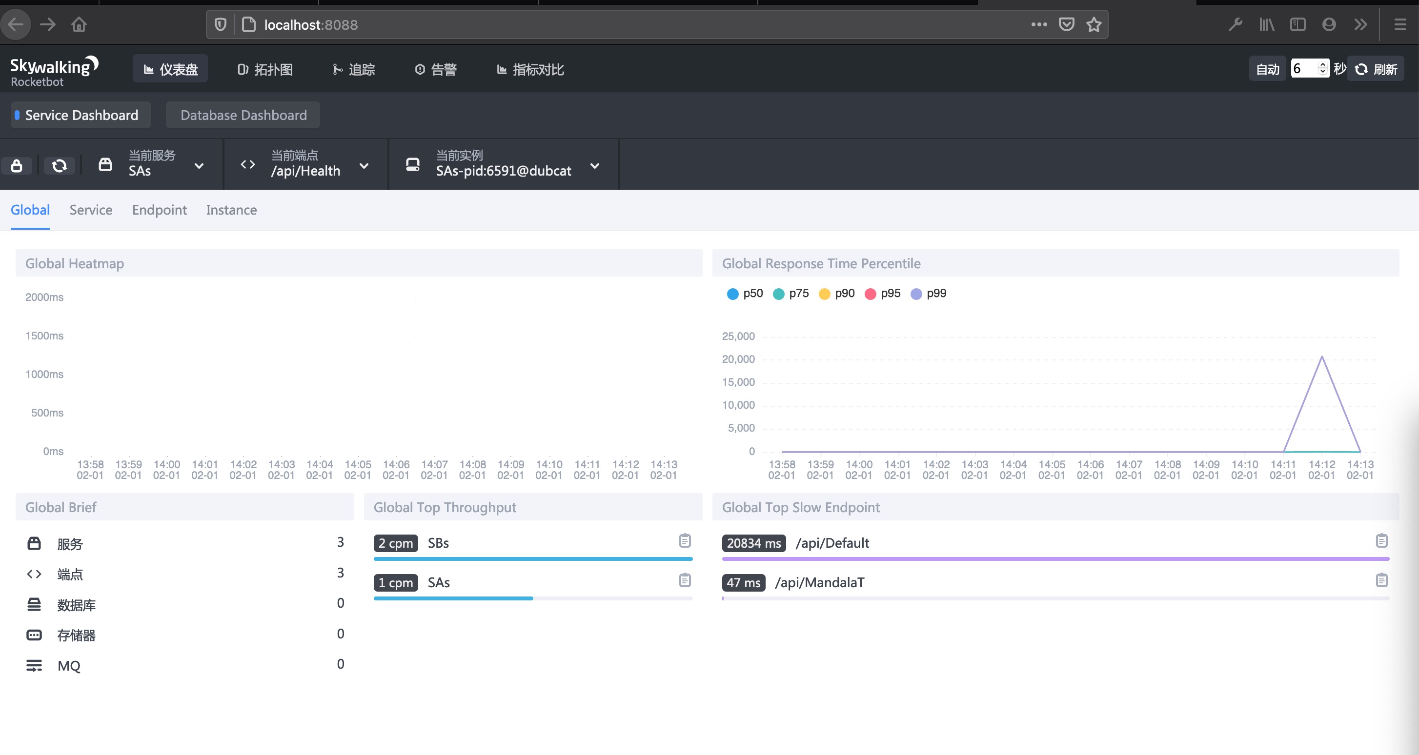Click the service briefcase icon in Global Brief
This screenshot has height=755, width=1419.
coord(34,543)
